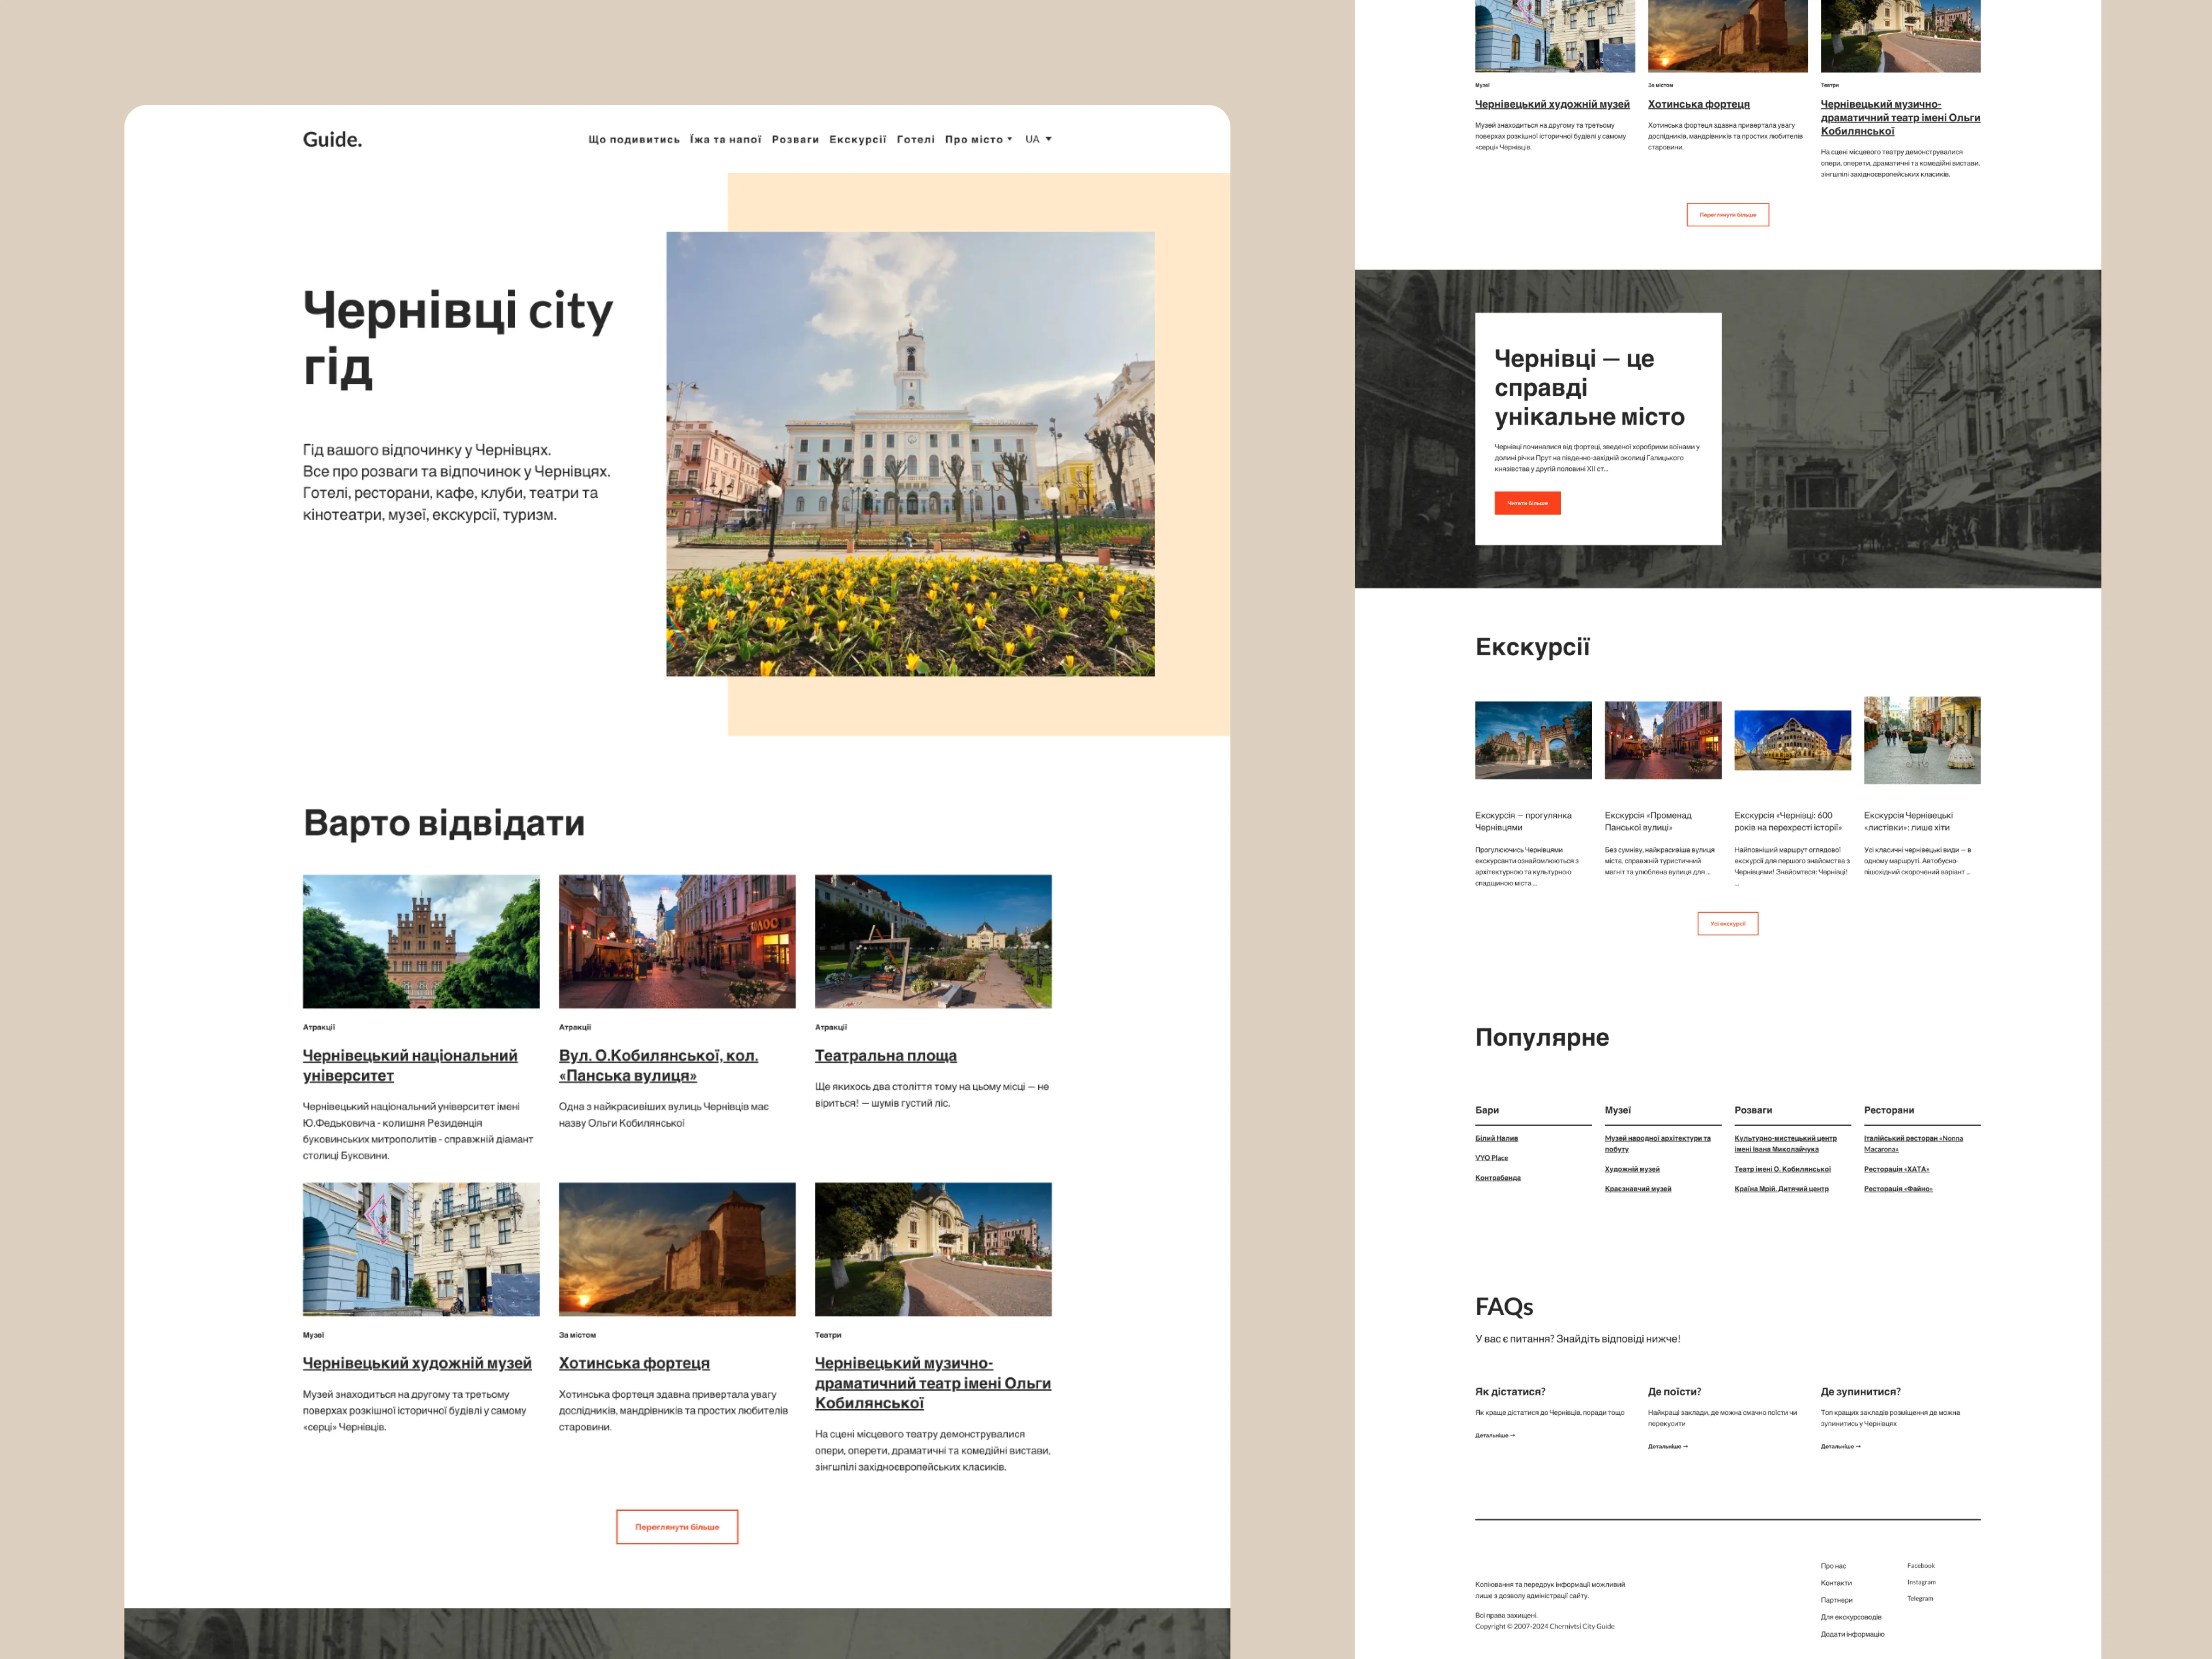
Task: Go to Їжа та напої section
Action: pyautogui.click(x=725, y=140)
